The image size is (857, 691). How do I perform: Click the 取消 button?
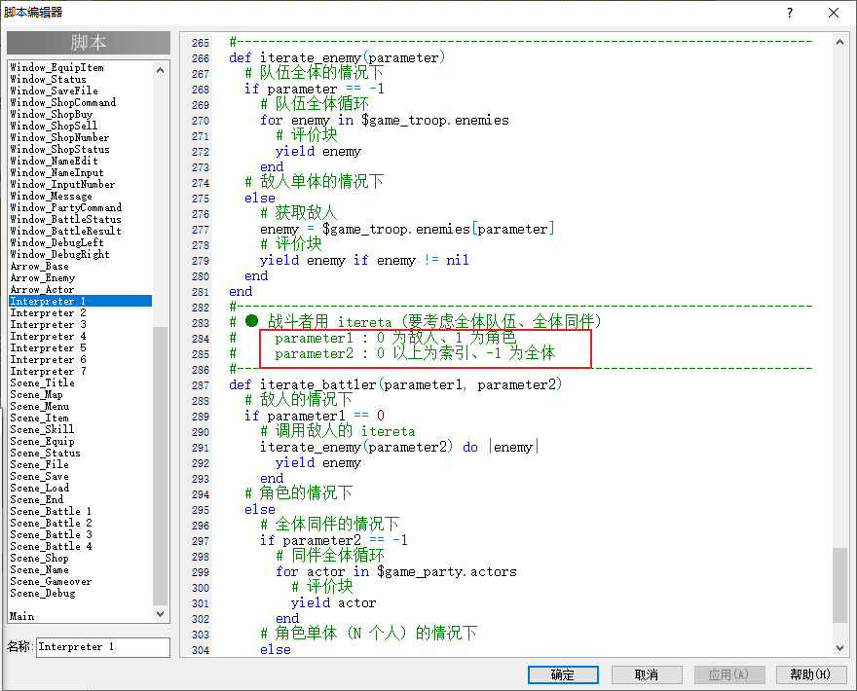[647, 674]
